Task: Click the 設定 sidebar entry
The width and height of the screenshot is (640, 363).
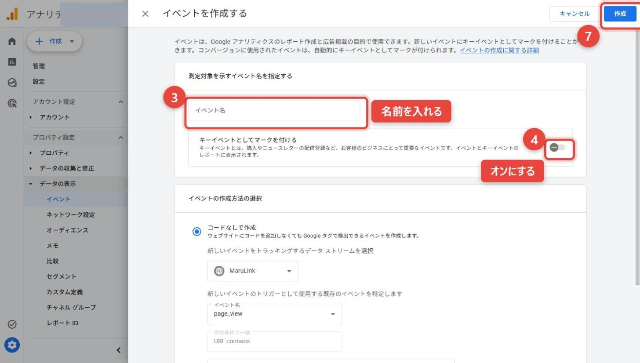Action: (x=39, y=82)
